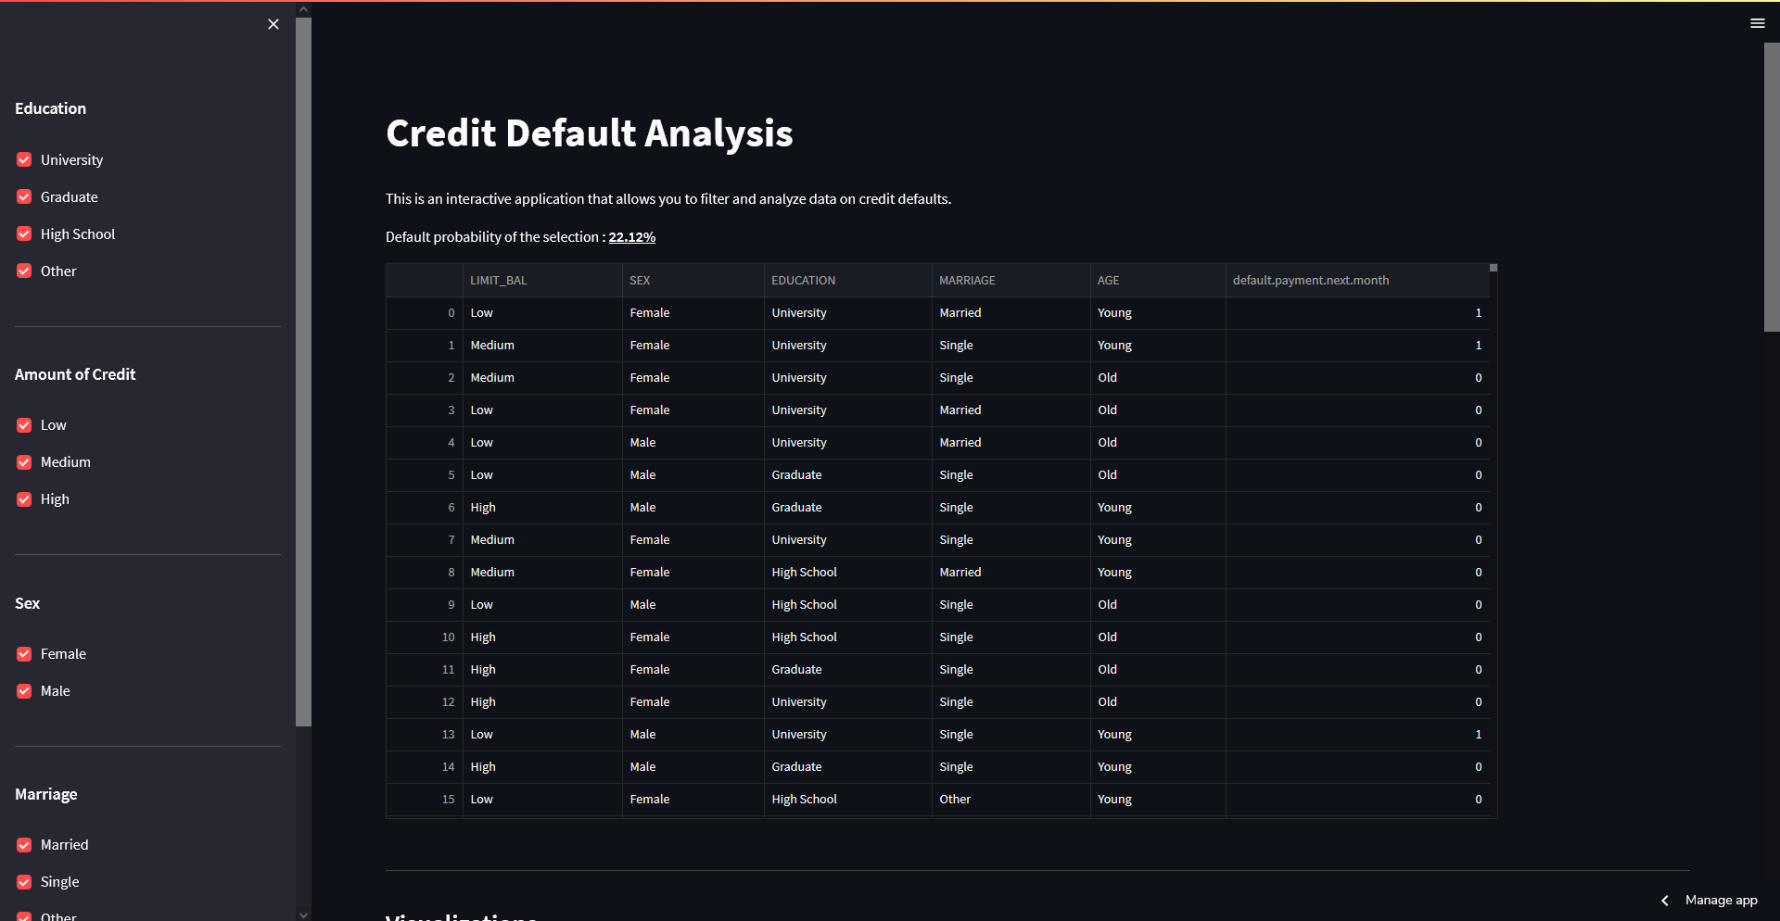This screenshot has width=1780, height=921.
Task: Toggle the Male checkbox
Action: click(x=23, y=690)
